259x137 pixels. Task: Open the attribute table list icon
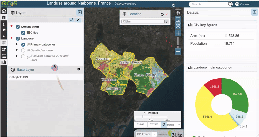coord(4,56)
